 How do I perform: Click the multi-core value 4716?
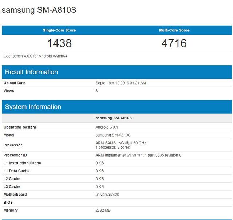174,43
